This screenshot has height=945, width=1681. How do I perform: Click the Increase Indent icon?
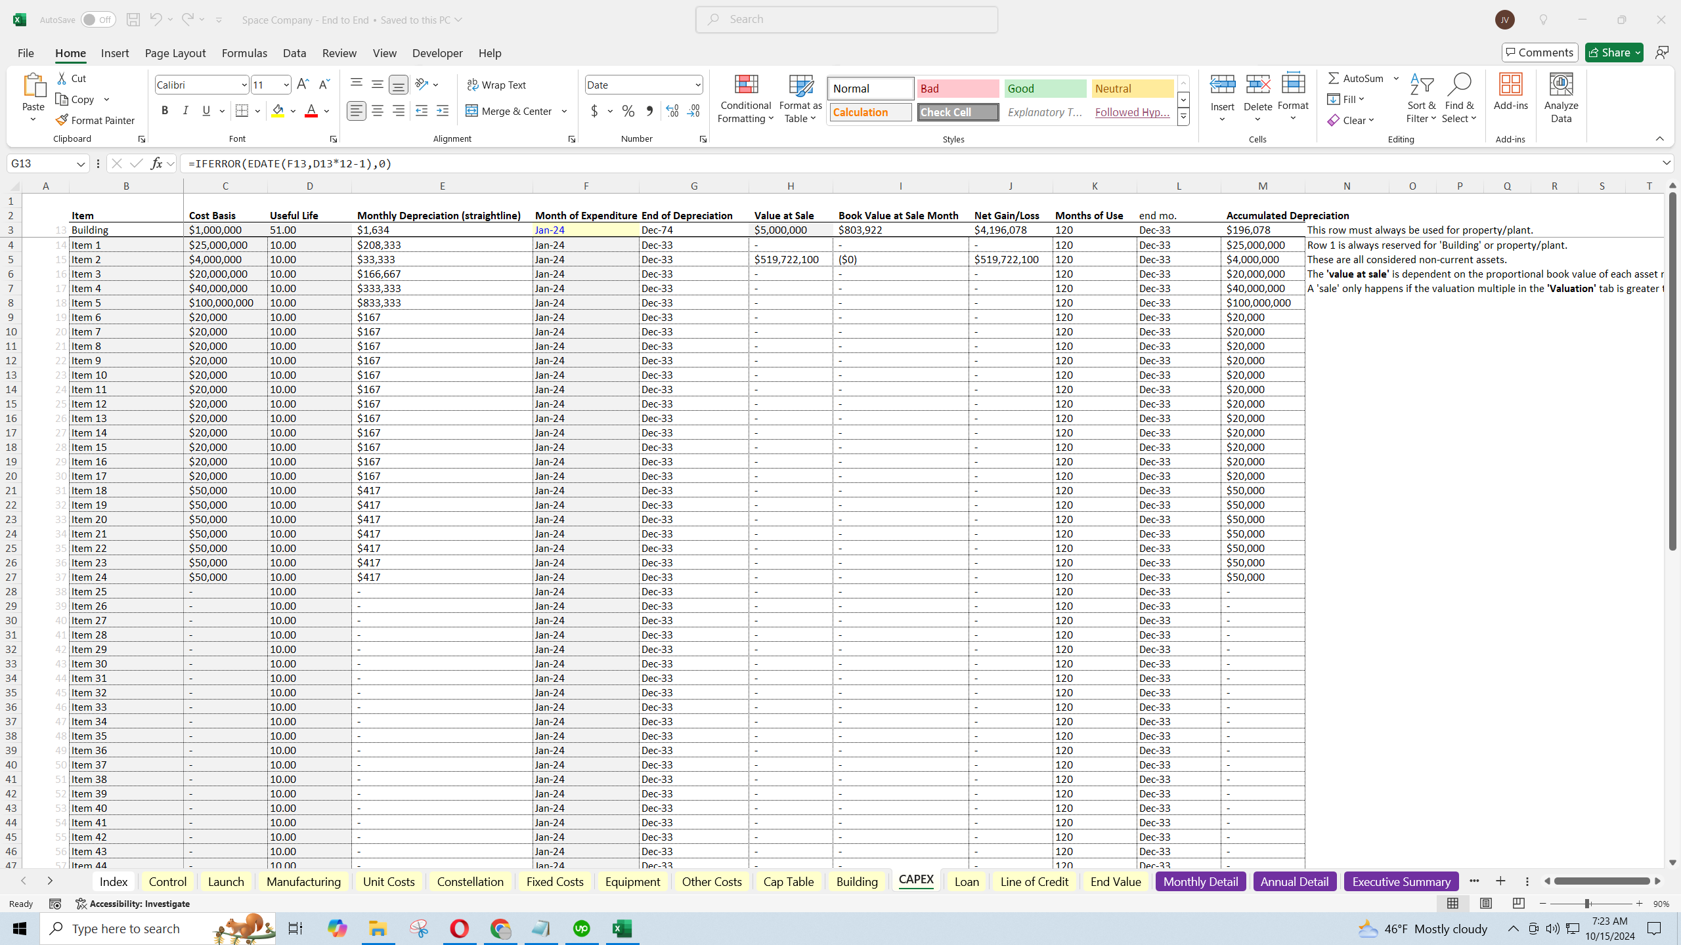(443, 111)
